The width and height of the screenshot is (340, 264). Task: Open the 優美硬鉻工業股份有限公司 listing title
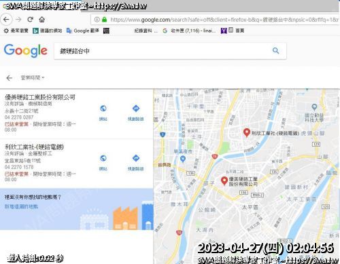point(40,97)
